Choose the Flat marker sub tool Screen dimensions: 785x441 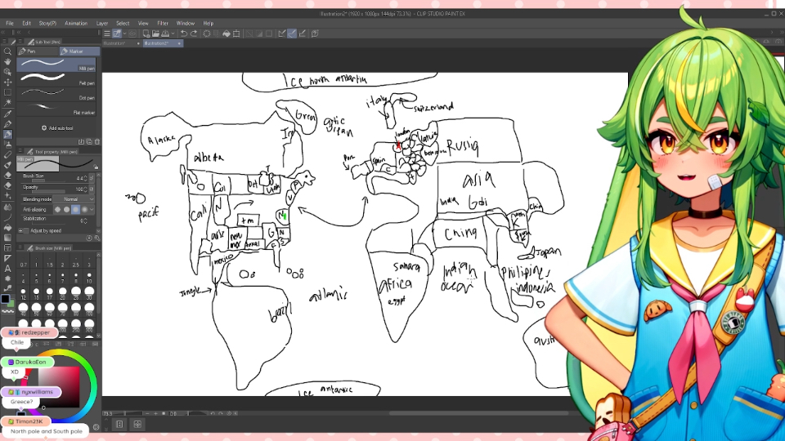(x=56, y=108)
